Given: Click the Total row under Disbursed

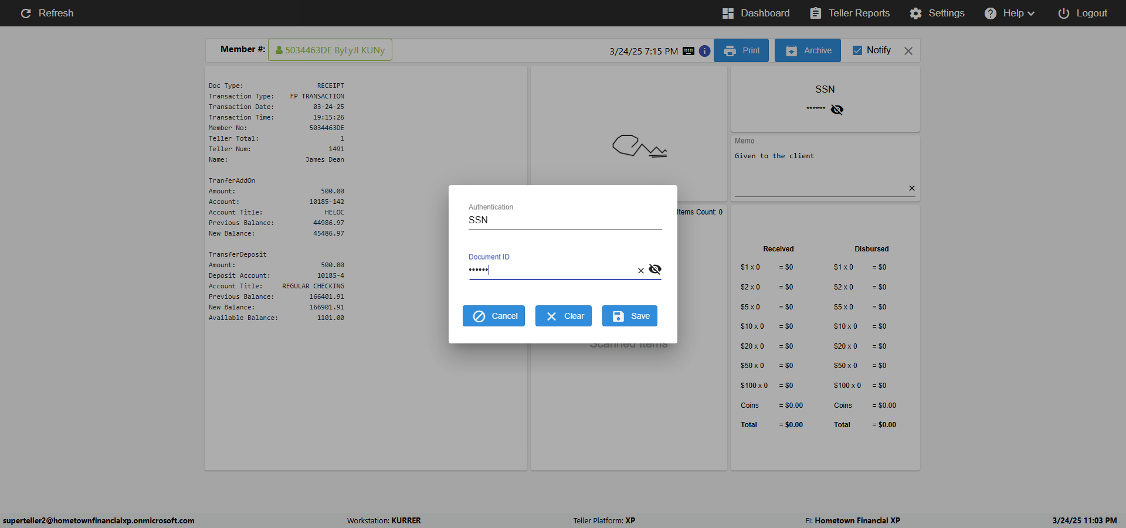Looking at the screenshot, I should click(x=865, y=425).
